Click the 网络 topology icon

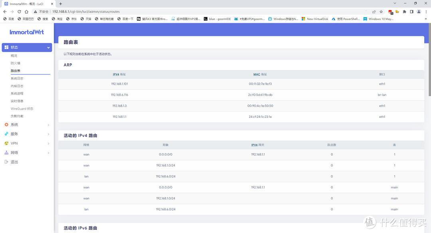(x=6, y=153)
